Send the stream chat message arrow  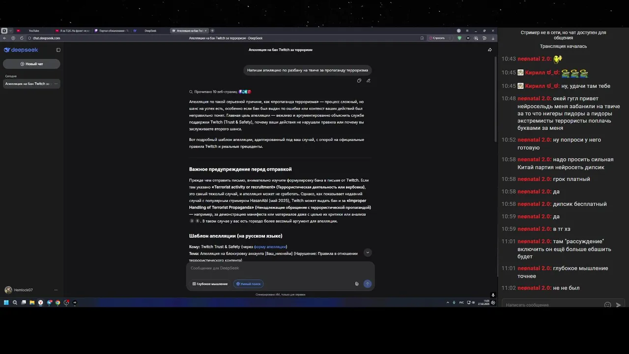point(618,305)
